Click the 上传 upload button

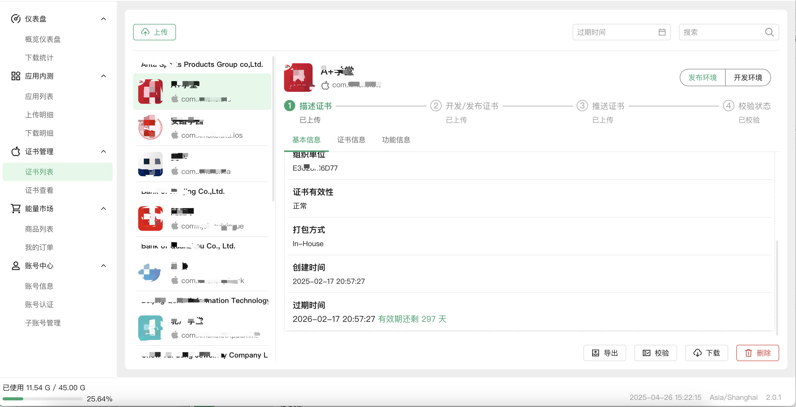pos(155,32)
